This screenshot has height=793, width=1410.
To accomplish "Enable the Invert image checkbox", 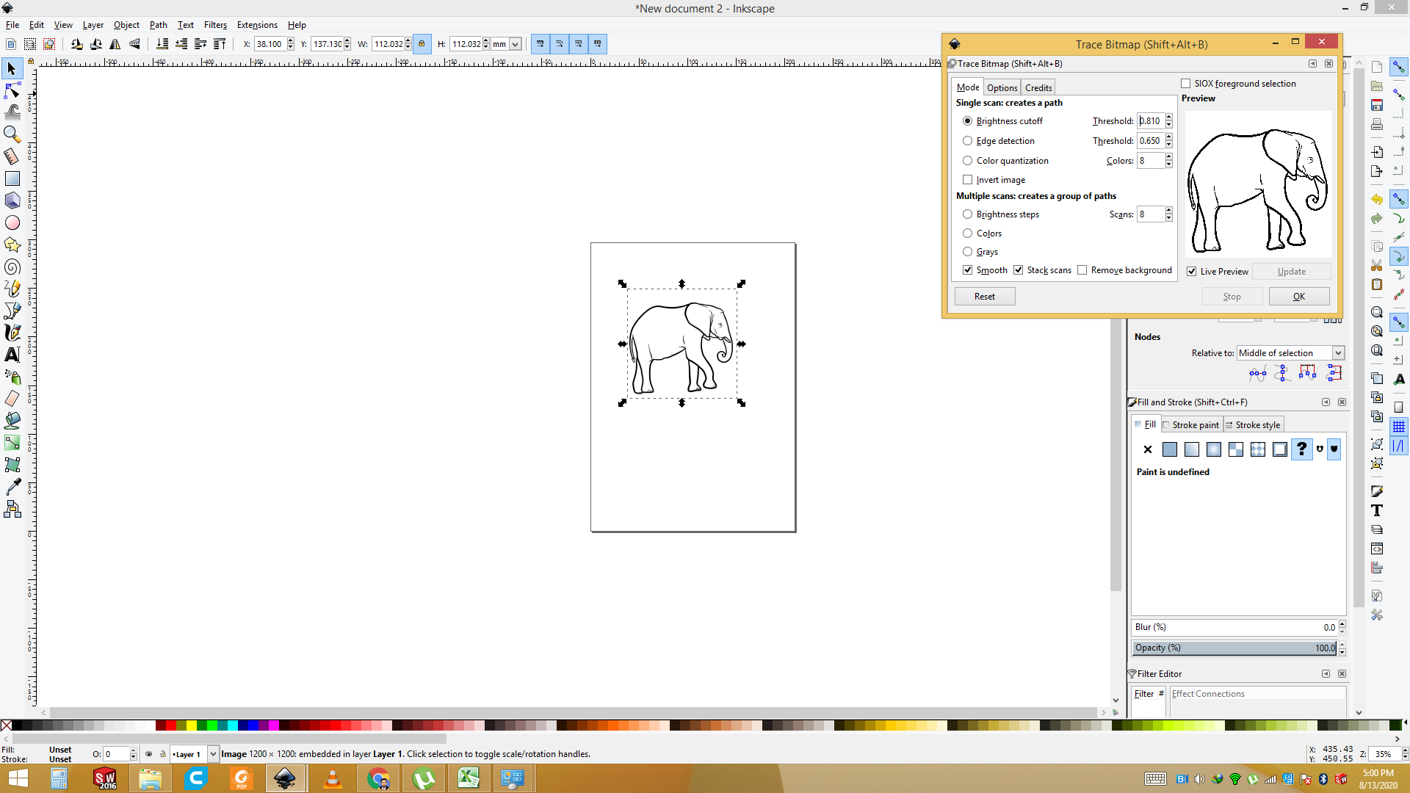I will (x=967, y=180).
